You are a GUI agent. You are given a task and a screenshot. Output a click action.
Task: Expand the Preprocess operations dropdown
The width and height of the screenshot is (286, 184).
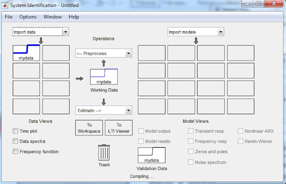[x=103, y=53]
